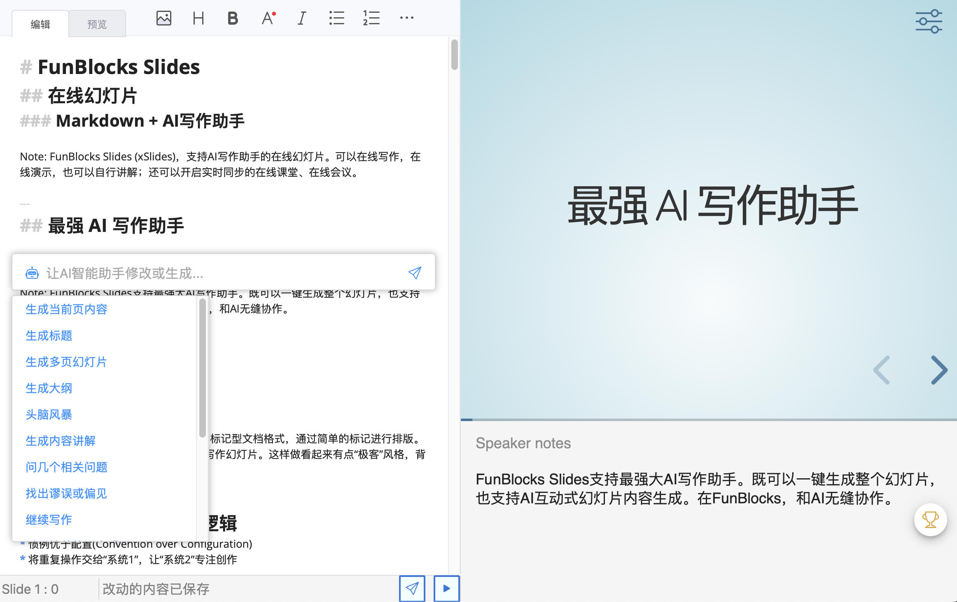Select 问几个相关问题 in AI menu
The width and height of the screenshot is (957, 602).
pyautogui.click(x=66, y=467)
